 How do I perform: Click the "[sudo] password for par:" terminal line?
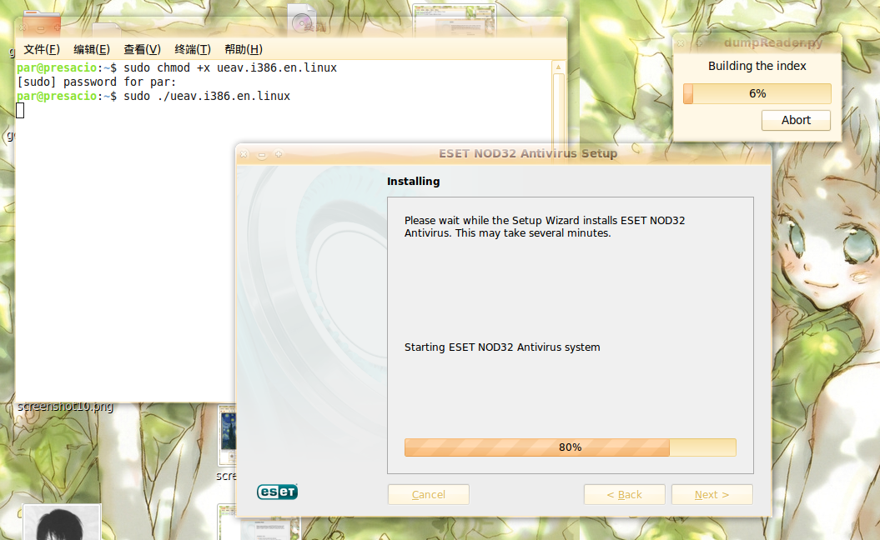point(97,82)
